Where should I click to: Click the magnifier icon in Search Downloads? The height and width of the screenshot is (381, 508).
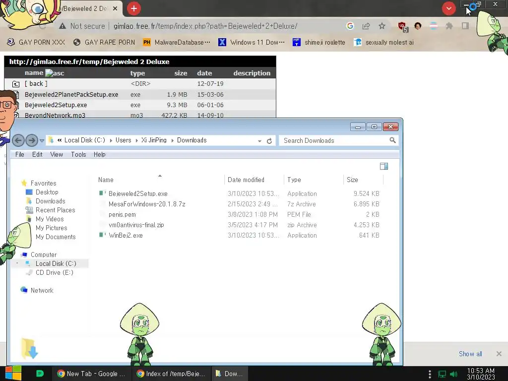pyautogui.click(x=393, y=140)
